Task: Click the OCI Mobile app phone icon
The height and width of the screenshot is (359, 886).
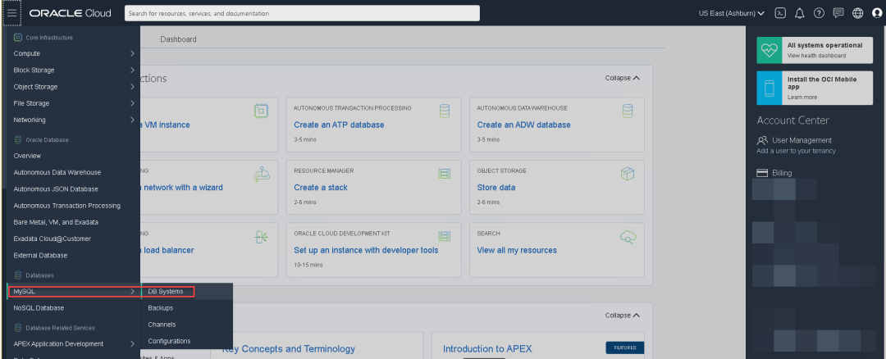Action: [x=769, y=88]
